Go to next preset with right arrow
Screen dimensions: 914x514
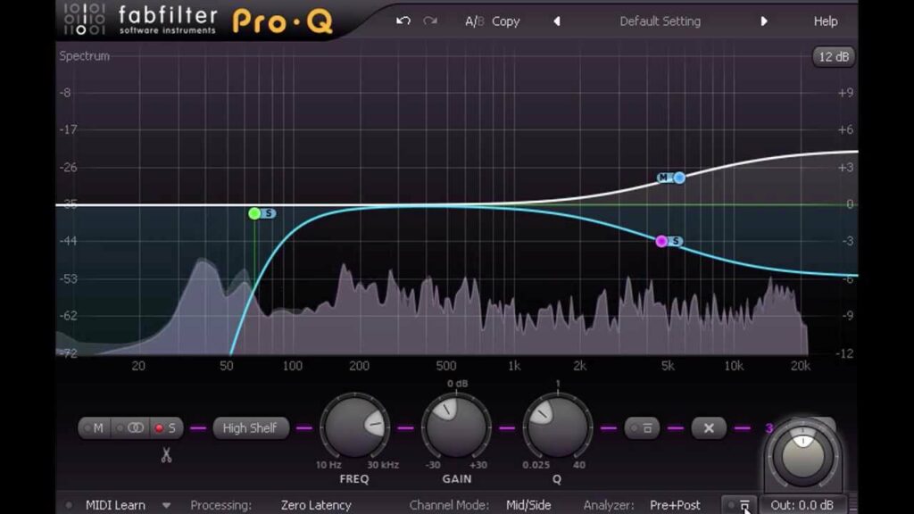763,21
